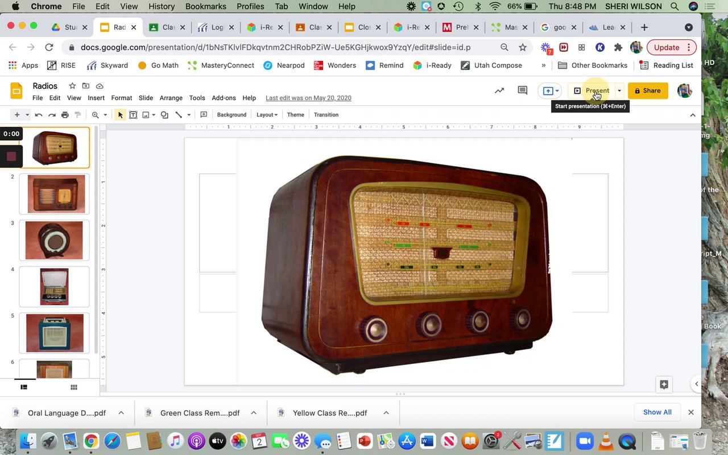Collapse the toolbar menus chevron
This screenshot has width=728, height=455.
click(693, 115)
